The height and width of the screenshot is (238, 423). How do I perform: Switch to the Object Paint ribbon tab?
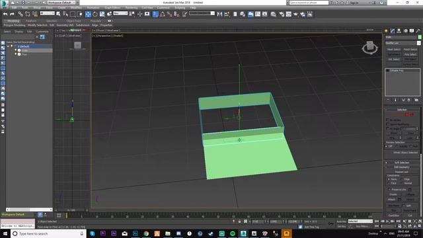(x=73, y=20)
